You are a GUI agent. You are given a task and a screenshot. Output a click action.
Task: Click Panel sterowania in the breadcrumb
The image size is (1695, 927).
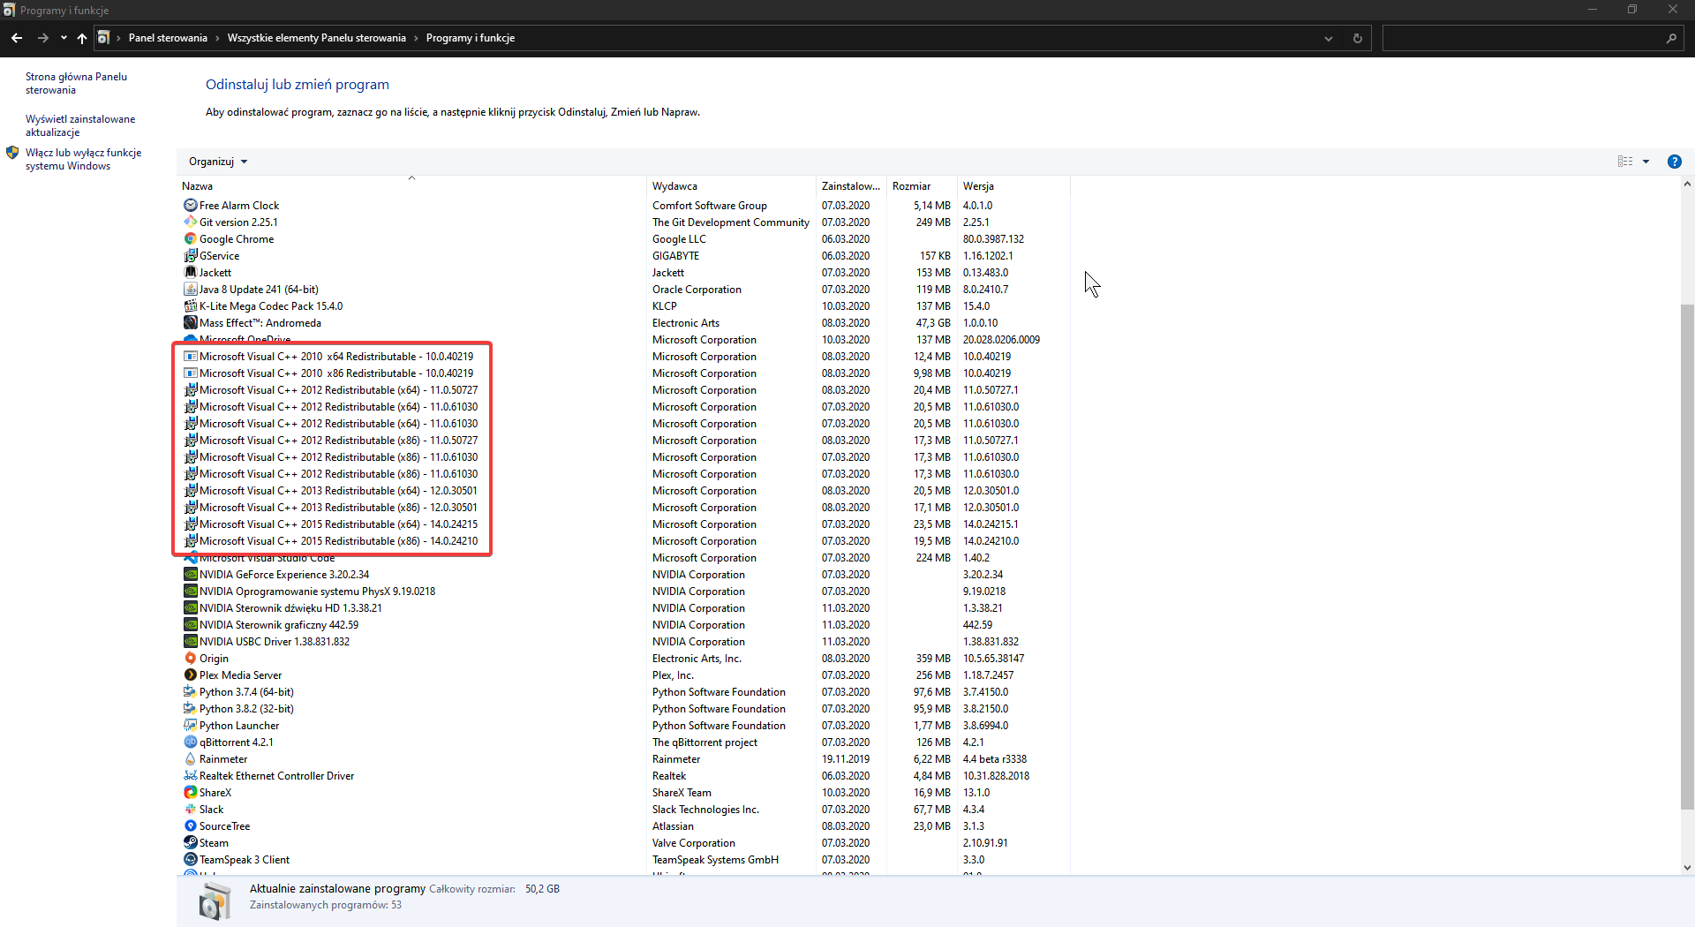(168, 38)
